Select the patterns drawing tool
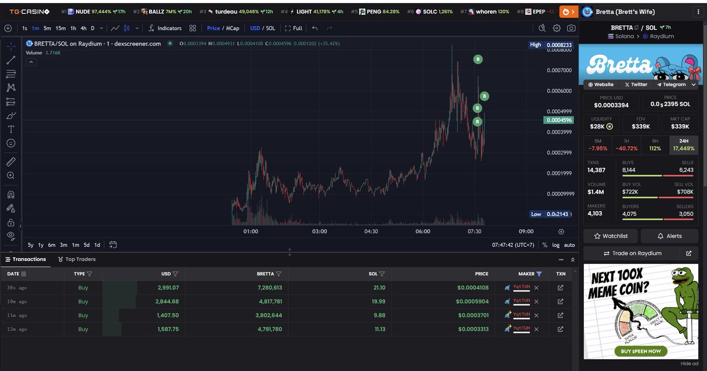The height and width of the screenshot is (371, 707). [11, 87]
